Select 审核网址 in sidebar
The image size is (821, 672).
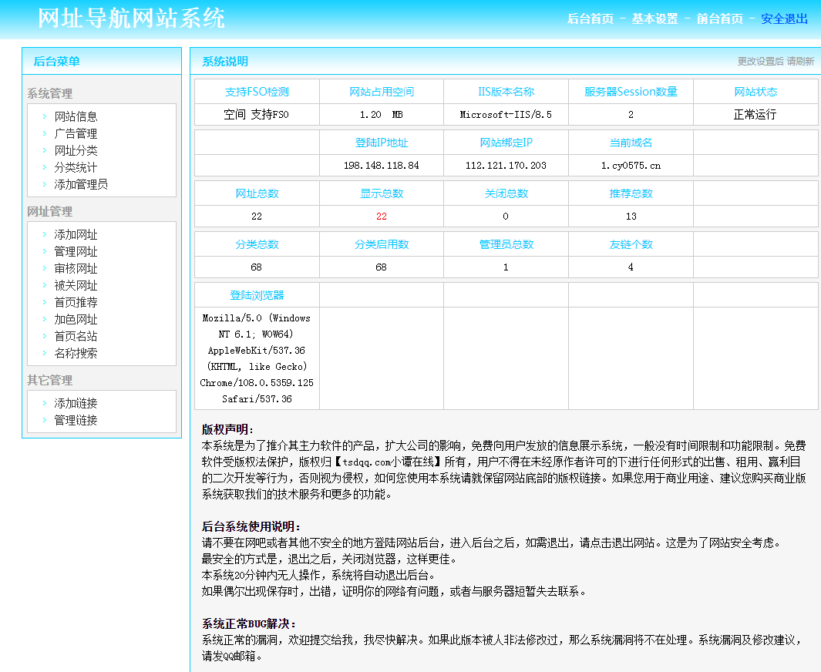pos(76,268)
